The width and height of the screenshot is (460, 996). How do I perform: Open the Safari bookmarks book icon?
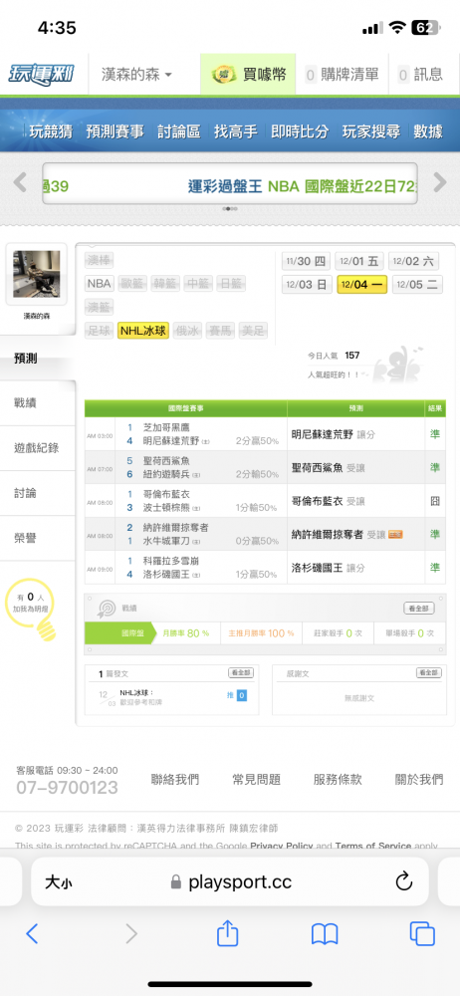click(325, 934)
